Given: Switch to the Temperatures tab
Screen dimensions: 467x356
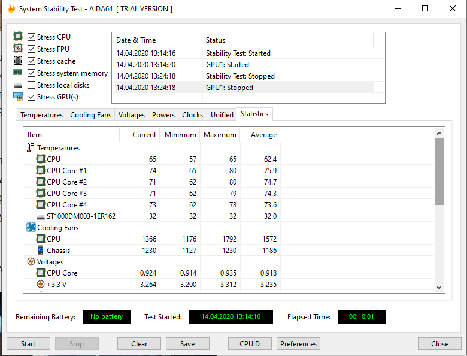Looking at the screenshot, I should (x=42, y=115).
